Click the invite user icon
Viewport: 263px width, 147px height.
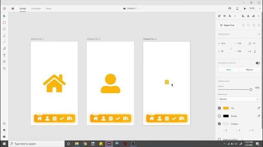click(230, 8)
